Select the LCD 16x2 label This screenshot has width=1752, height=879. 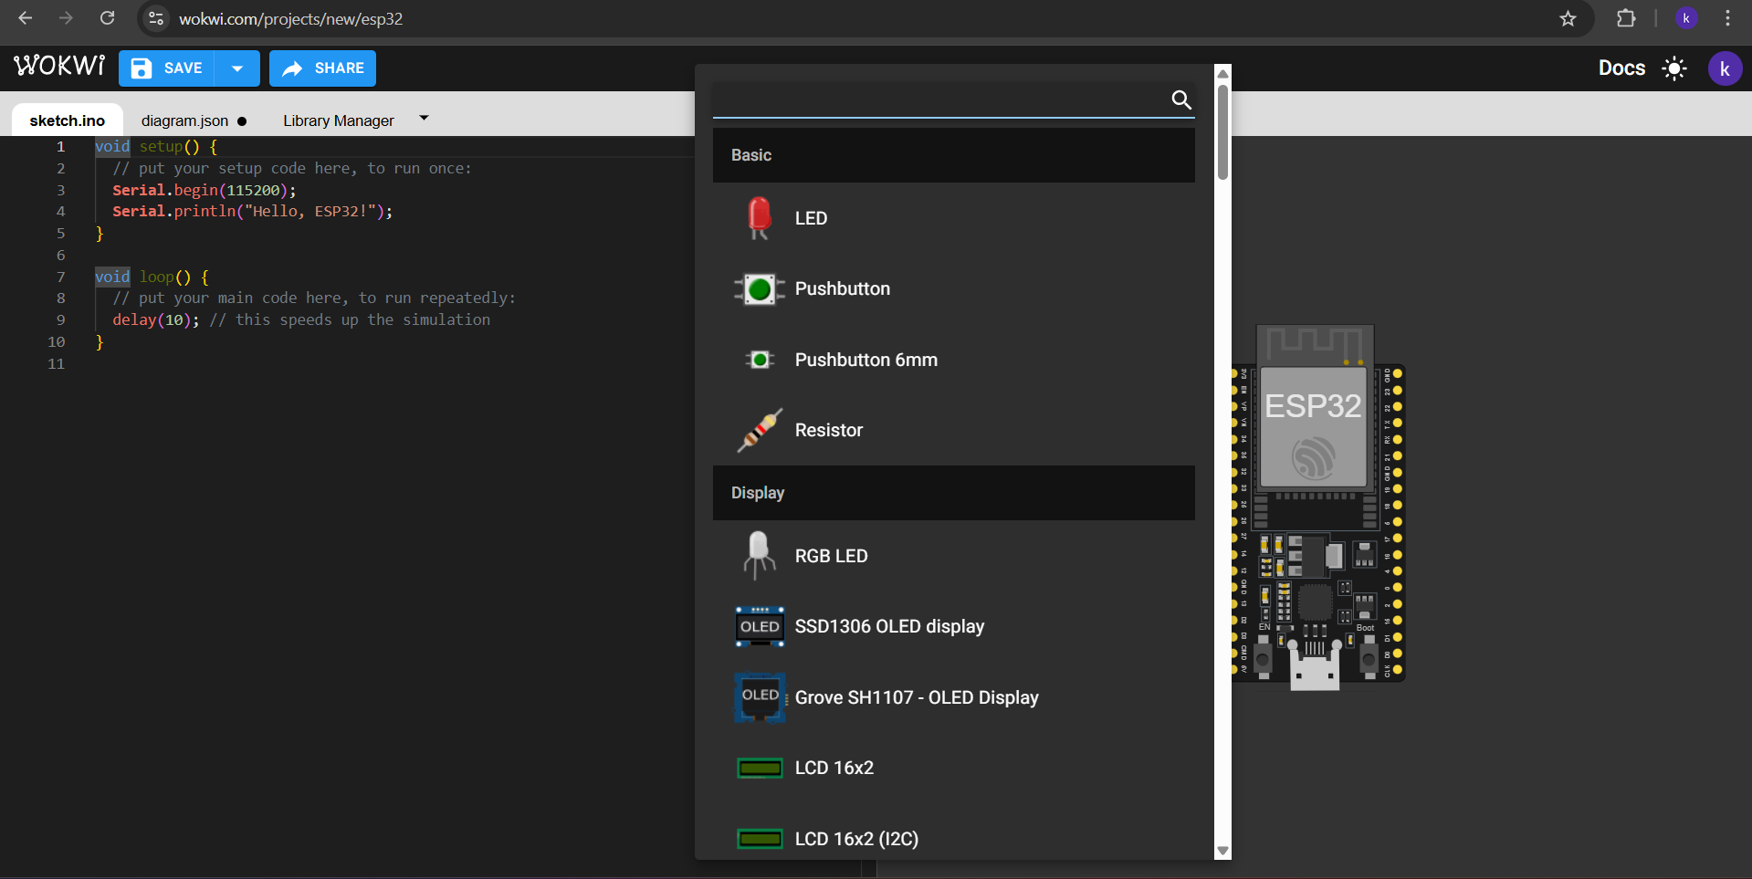(x=834, y=768)
